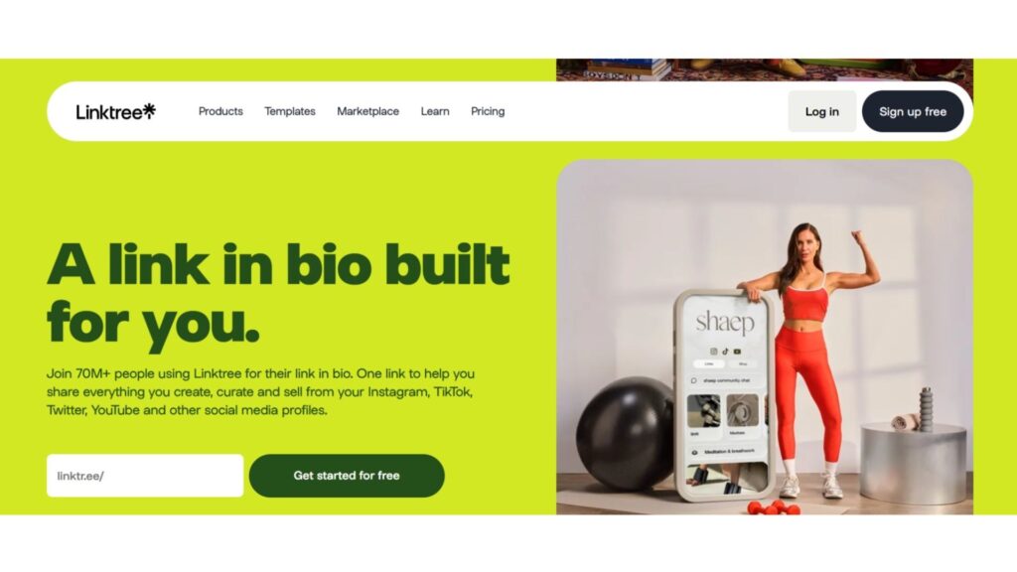Select the left tab pill on phone mockup
1017x572 pixels.
click(x=709, y=363)
